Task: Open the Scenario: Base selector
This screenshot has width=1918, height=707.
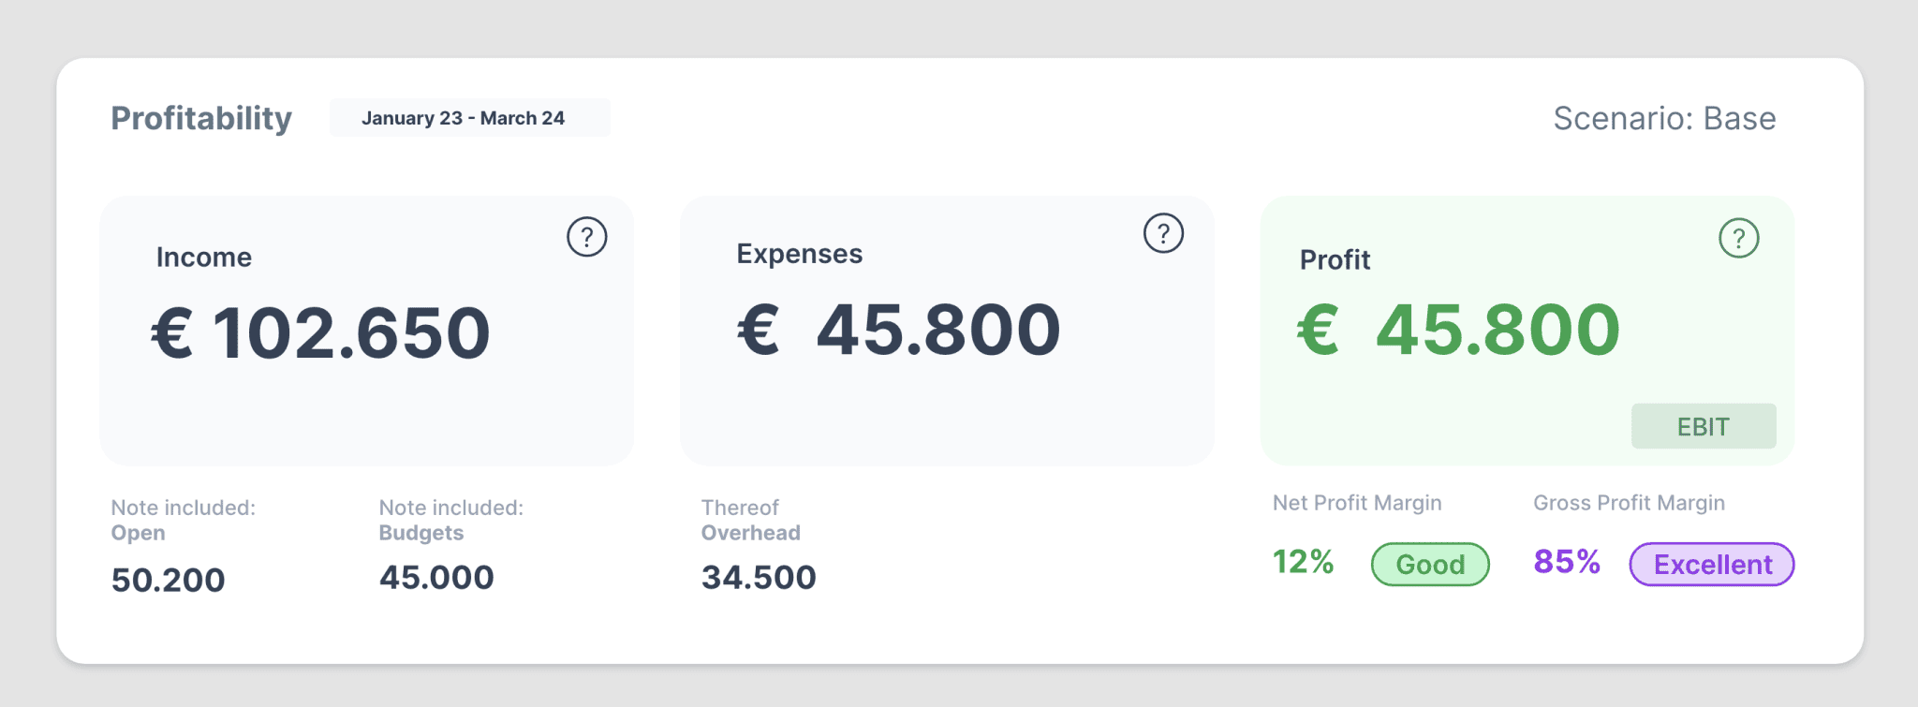Action: click(x=1663, y=119)
